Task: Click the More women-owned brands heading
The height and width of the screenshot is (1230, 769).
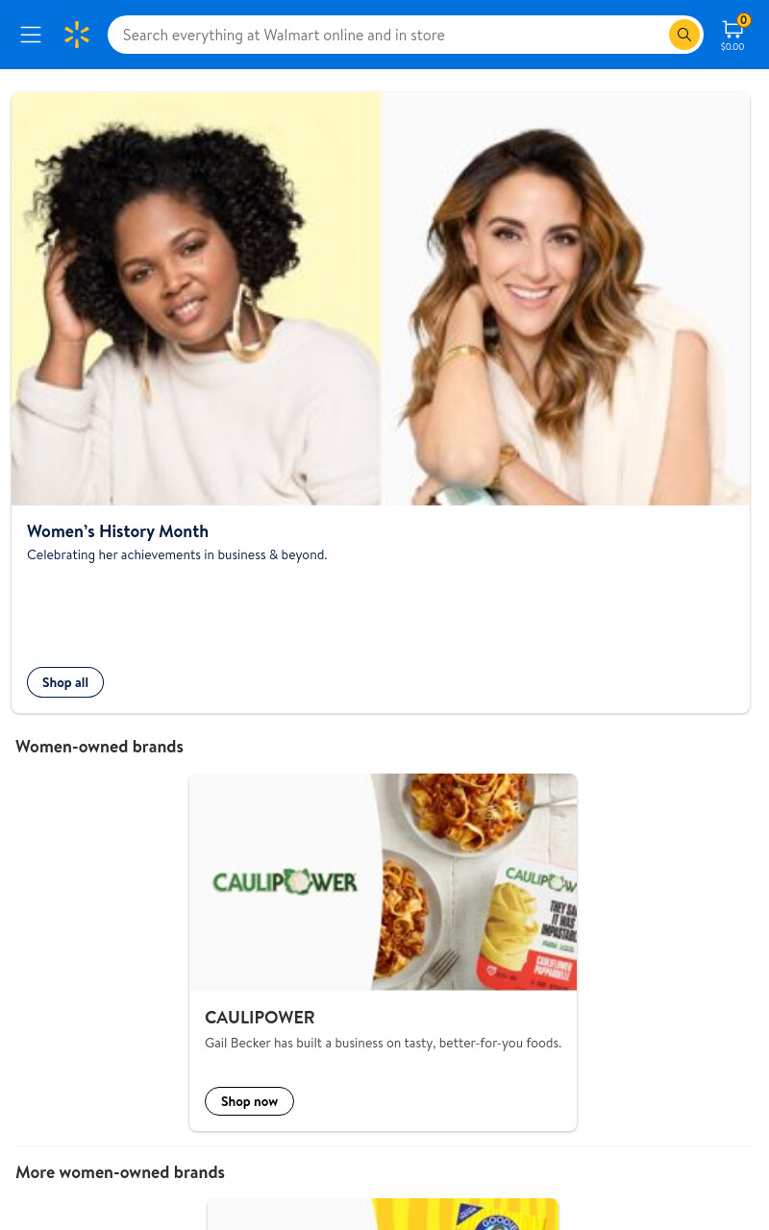Action: (x=120, y=1172)
